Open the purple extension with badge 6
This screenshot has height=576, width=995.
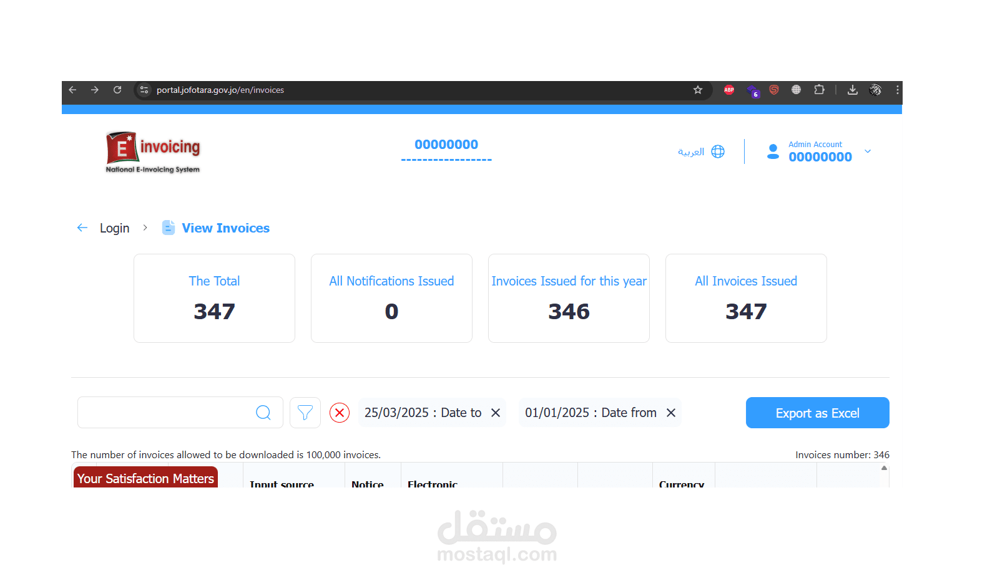pyautogui.click(x=753, y=91)
